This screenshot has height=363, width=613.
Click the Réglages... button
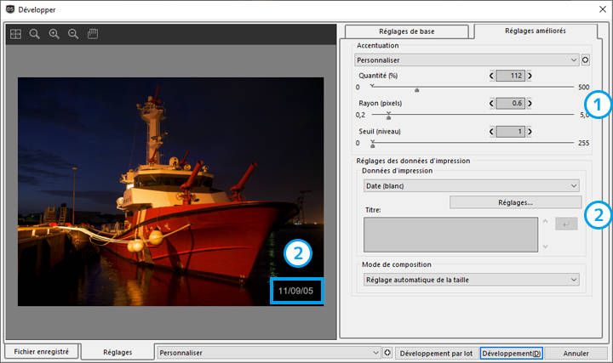[x=513, y=202]
